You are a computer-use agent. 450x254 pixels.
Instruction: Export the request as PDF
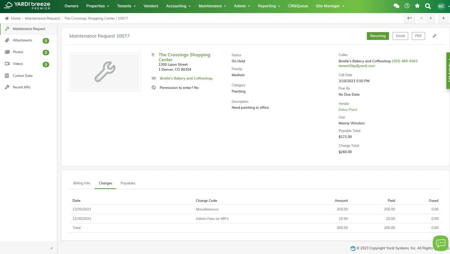coord(418,36)
